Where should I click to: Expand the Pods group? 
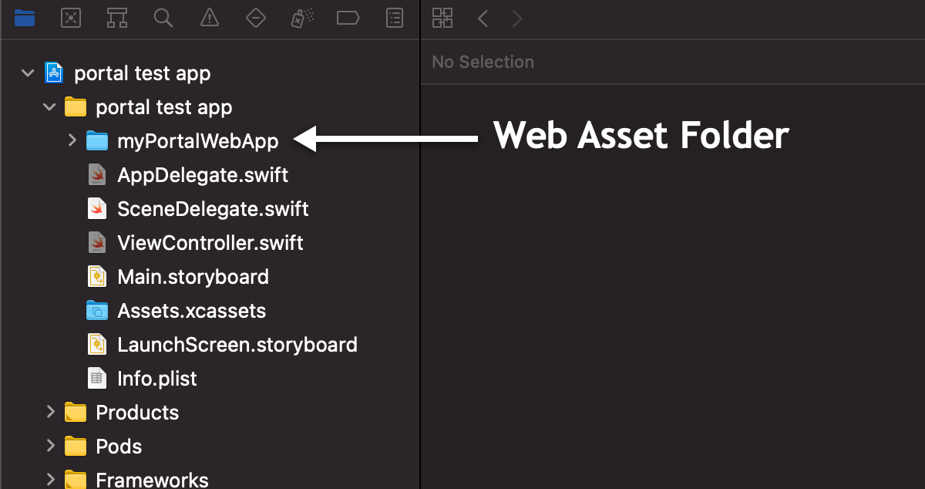[x=50, y=446]
